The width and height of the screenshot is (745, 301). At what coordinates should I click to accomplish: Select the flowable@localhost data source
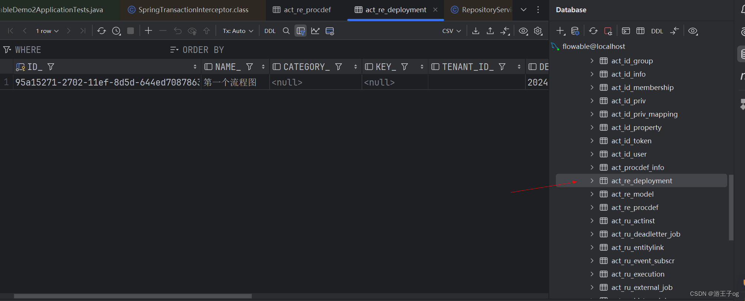[x=593, y=46]
